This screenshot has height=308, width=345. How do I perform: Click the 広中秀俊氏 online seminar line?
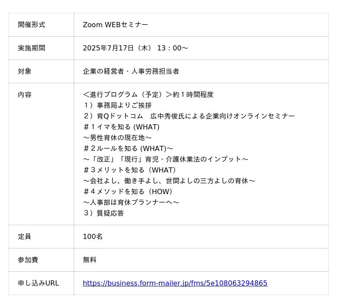pos(189,116)
